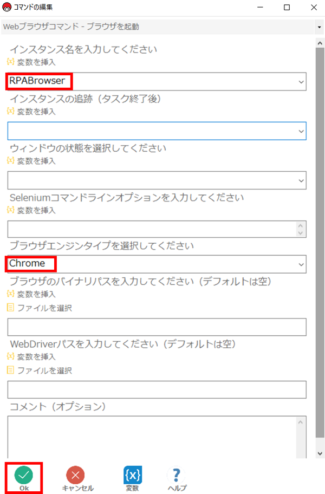Select the RPABrowser text in instance field
Screen dimensions: 325x494
[x=37, y=81]
